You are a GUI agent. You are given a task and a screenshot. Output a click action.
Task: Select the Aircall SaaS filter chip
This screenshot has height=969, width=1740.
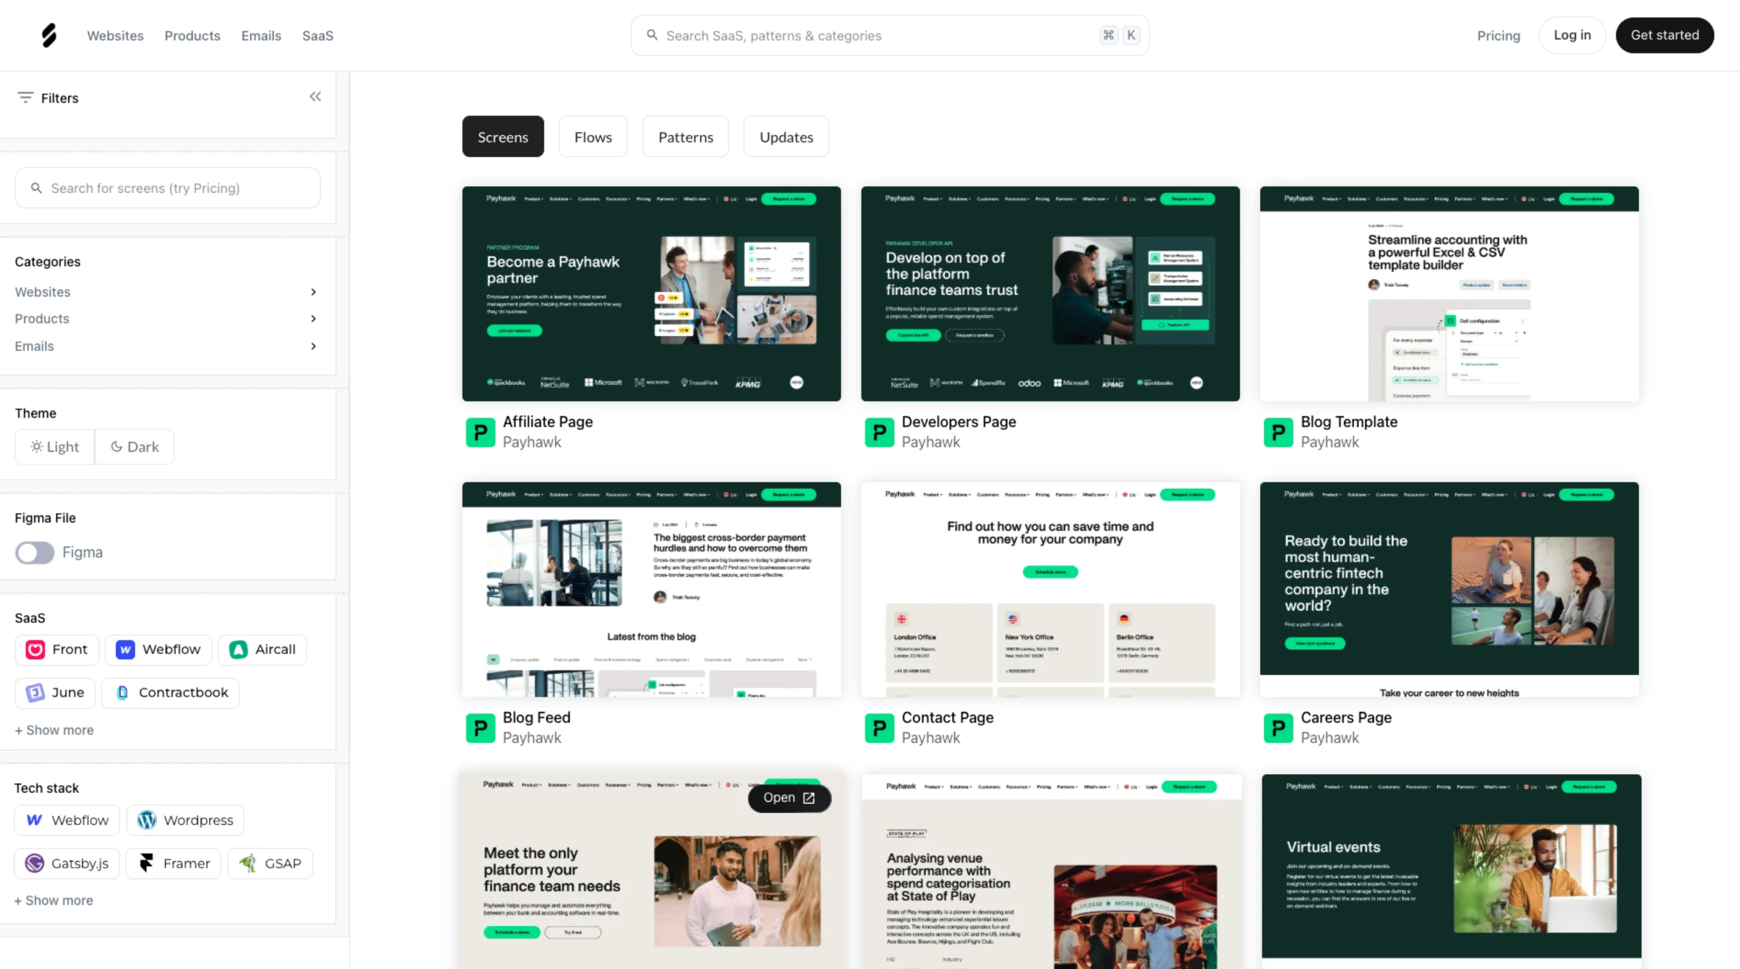[x=262, y=650]
